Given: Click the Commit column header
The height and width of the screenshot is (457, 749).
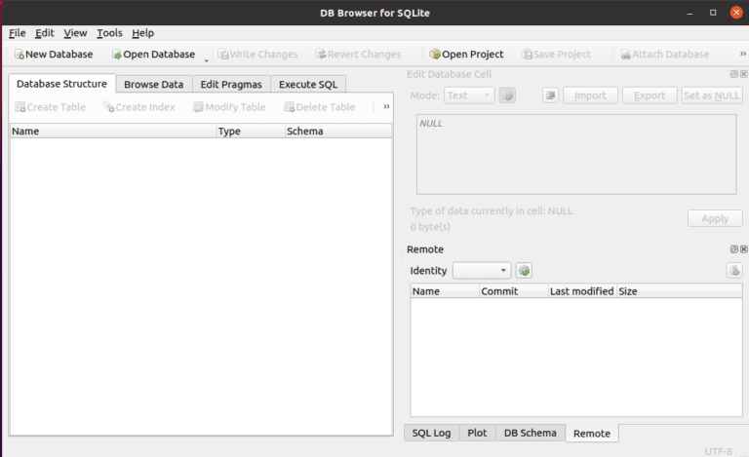Looking at the screenshot, I should click(x=514, y=291).
